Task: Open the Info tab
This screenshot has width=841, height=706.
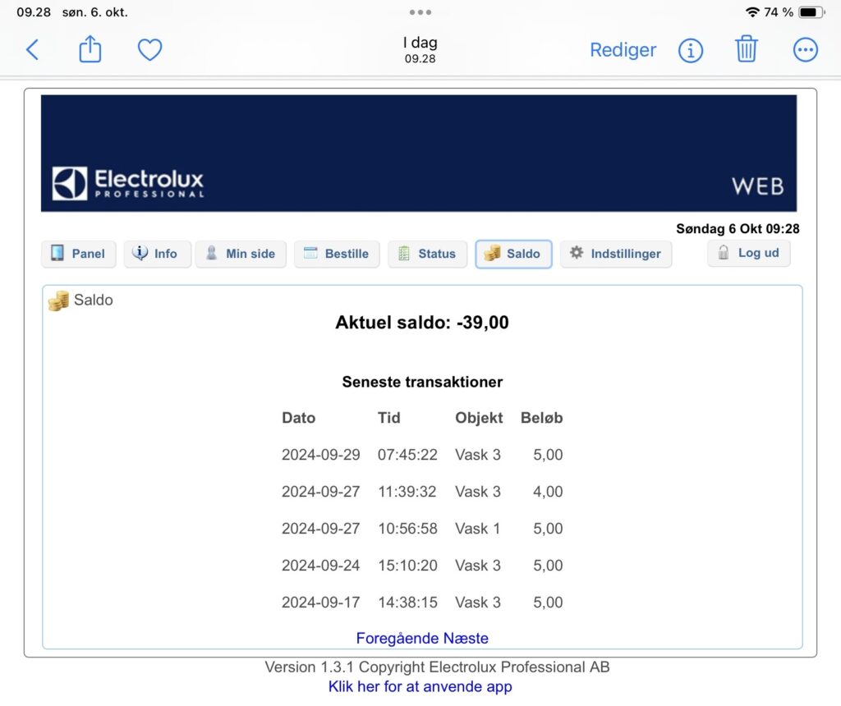Action: click(x=157, y=254)
